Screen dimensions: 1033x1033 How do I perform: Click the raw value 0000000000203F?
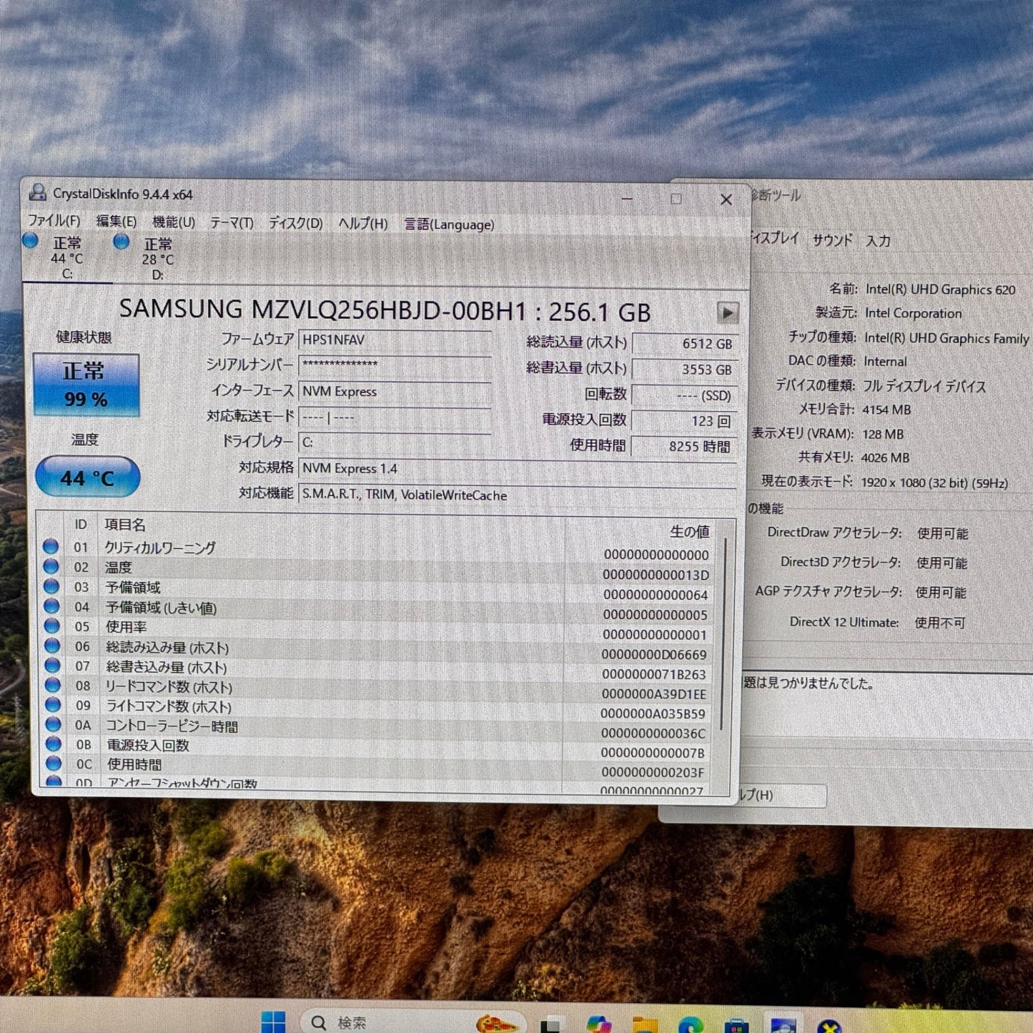pyautogui.click(x=653, y=773)
